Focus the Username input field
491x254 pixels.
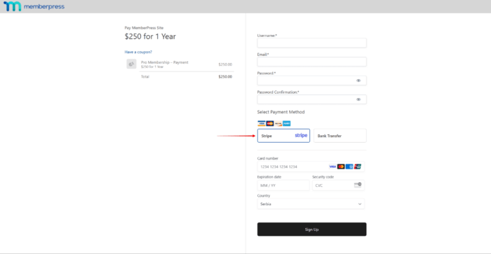coord(311,43)
